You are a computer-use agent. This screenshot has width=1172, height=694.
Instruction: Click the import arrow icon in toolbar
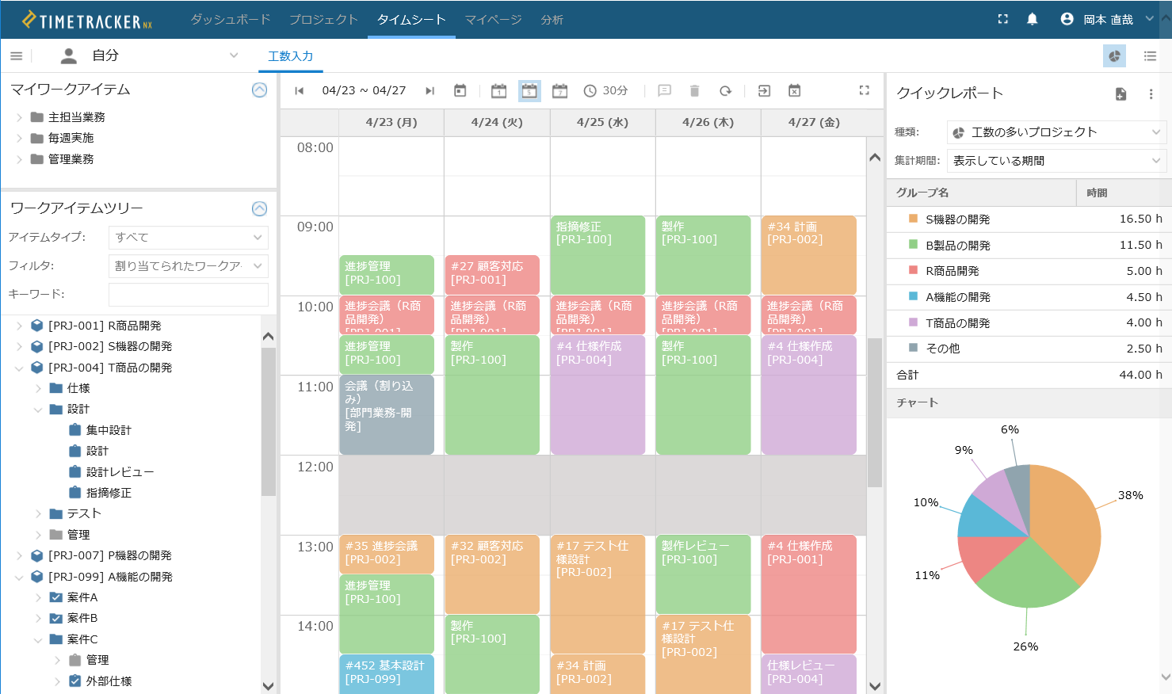[x=764, y=91]
